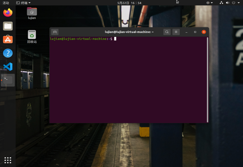
Task: Open the Show Applications grid
Action: click(7, 160)
